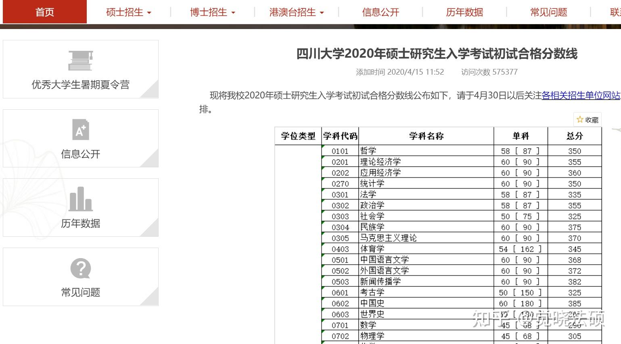This screenshot has height=344, width=621.
Task: Click the question mark bubble icon
Action: click(81, 269)
